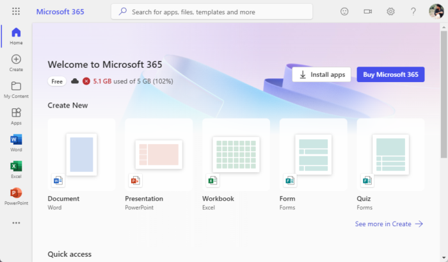Open the app launcher grid icon
This screenshot has width=448, height=262.
coord(16,12)
